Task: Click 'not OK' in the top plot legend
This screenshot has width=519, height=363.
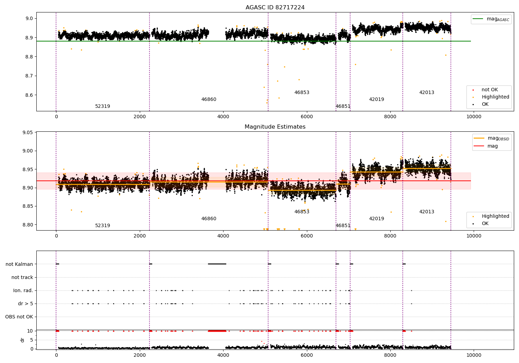Action: 490,90
